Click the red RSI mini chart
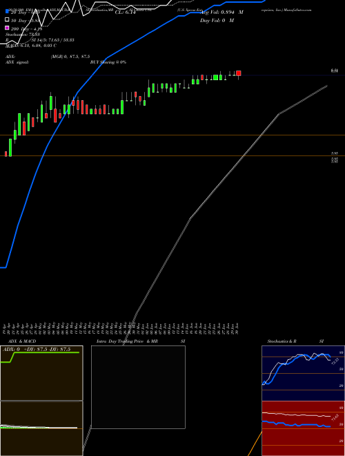This screenshot has width=345, height=456. [303, 428]
